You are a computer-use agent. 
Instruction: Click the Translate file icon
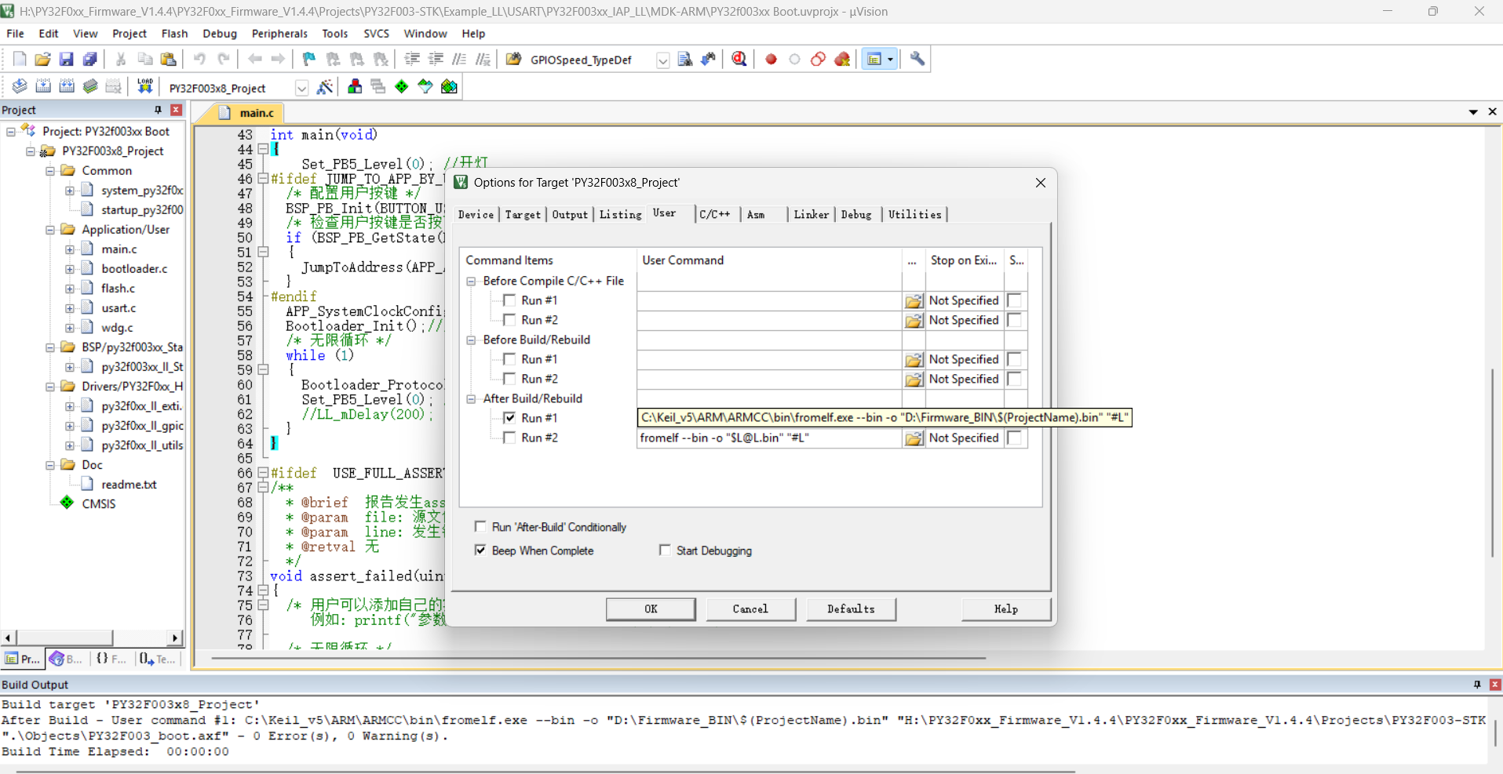[x=20, y=86]
